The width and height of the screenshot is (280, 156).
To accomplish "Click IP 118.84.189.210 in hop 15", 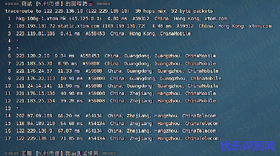I will (35, 124).
